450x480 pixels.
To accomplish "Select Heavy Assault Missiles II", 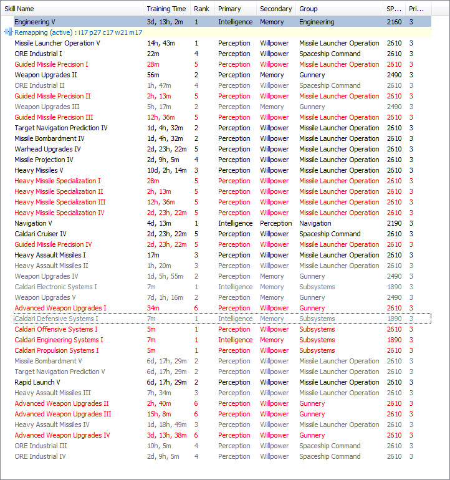I will (223, 266).
